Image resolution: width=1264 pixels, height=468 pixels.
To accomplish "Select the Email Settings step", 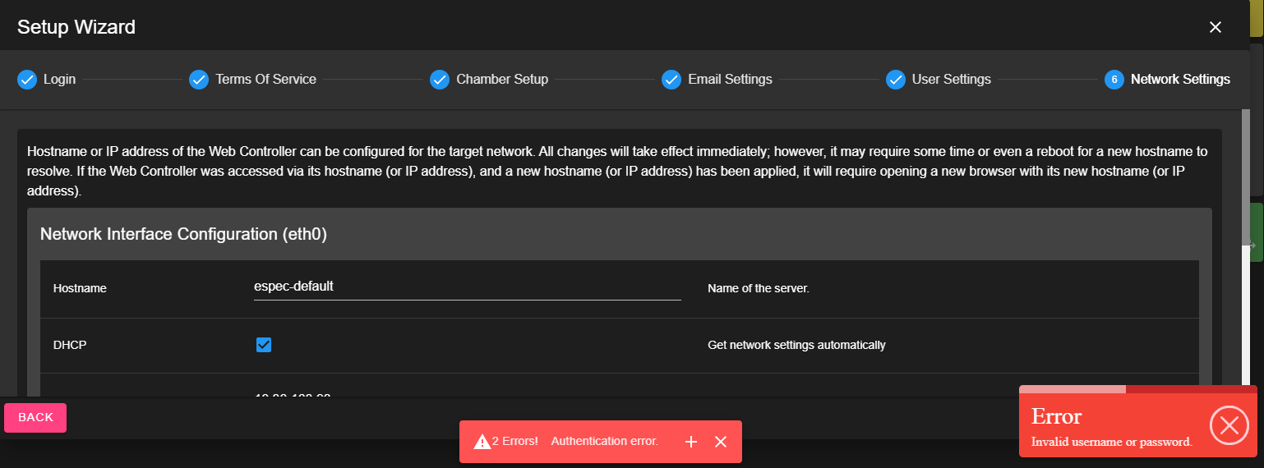I will 717,80.
